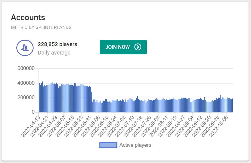
Task: Click the 400000 y-axis label
Action: [x=26, y=83]
